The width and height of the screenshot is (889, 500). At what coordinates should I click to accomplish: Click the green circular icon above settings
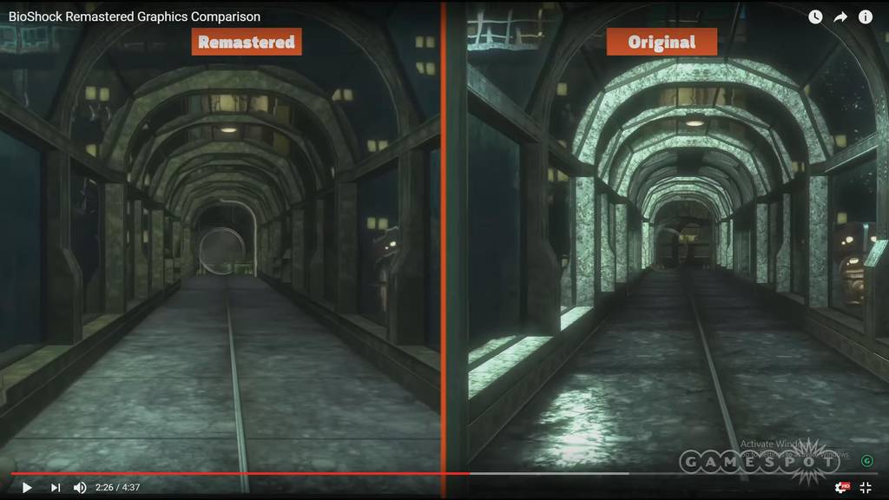click(867, 460)
